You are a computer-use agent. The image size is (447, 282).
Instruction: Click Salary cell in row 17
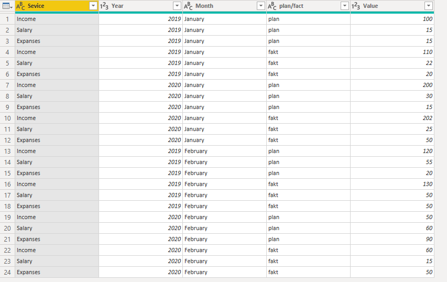pos(57,196)
